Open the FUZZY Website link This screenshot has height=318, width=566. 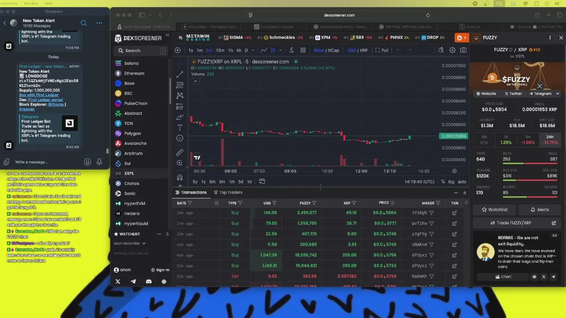click(x=486, y=94)
